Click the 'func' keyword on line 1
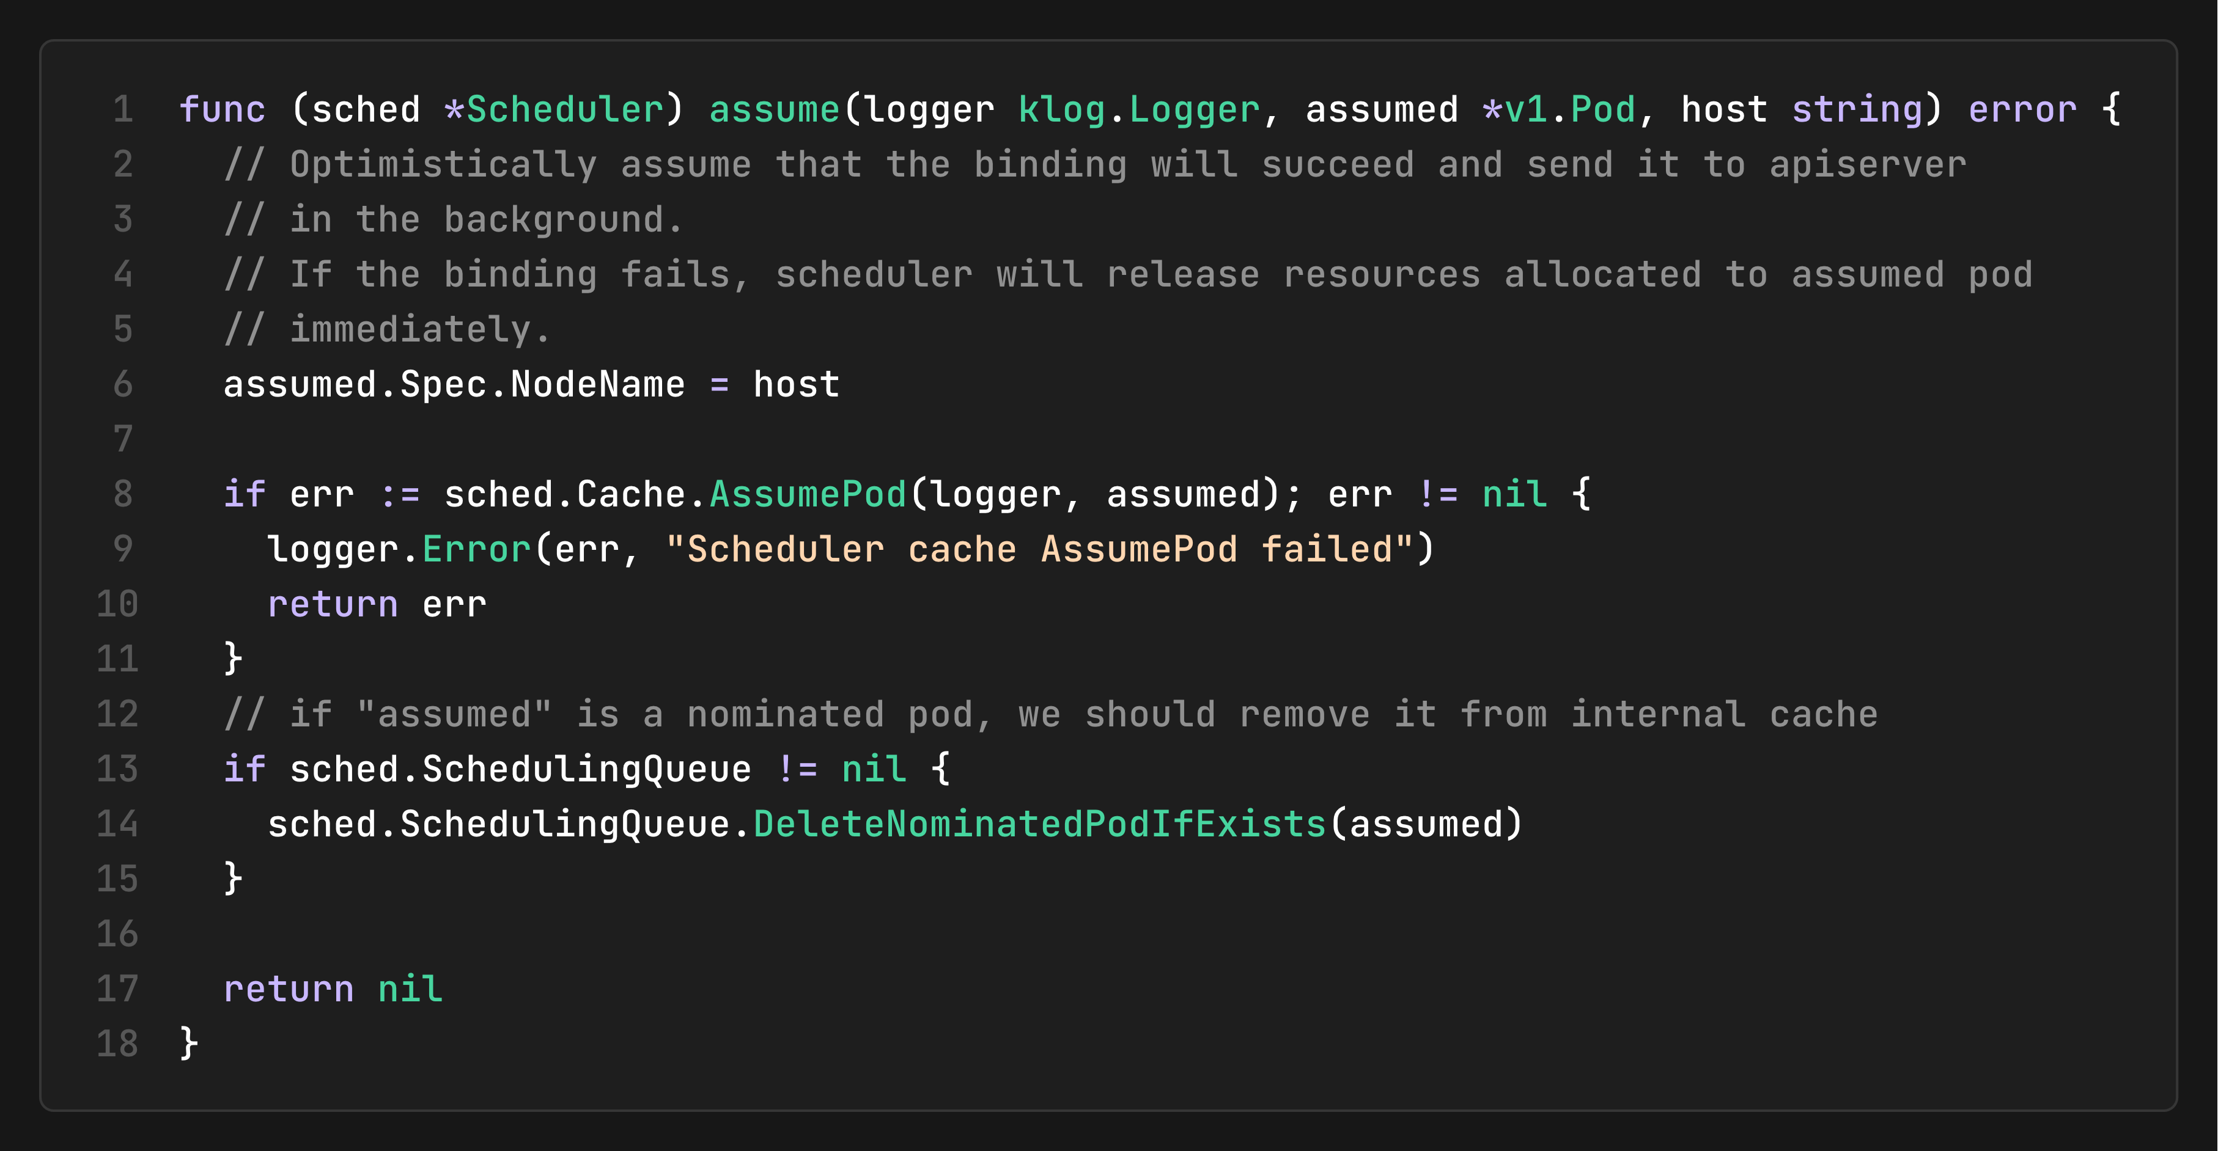This screenshot has width=2218, height=1151. pyautogui.click(x=222, y=110)
